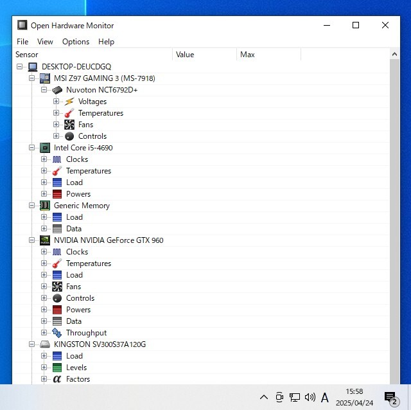Click the waveform Clocks icon under NVIDIA GTX 960
Viewport: 411px width, 410px height.
pos(57,252)
